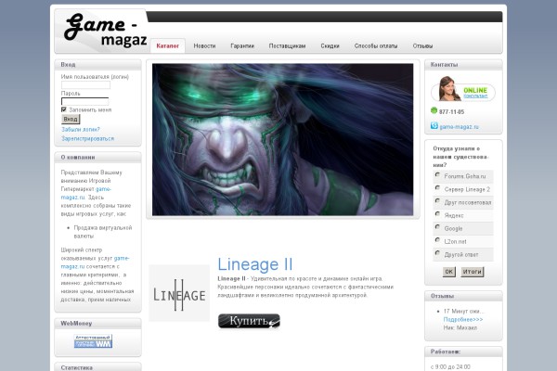The height and width of the screenshot is (371, 557).
Task: Click the О компании panel header
Action: (97, 158)
